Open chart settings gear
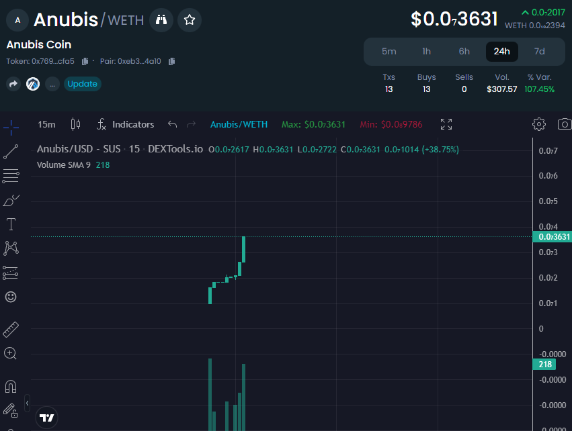Screen dimensions: 572x431 point(539,124)
